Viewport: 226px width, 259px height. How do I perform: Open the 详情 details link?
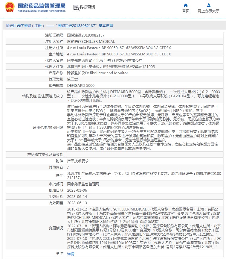tap(71, 254)
